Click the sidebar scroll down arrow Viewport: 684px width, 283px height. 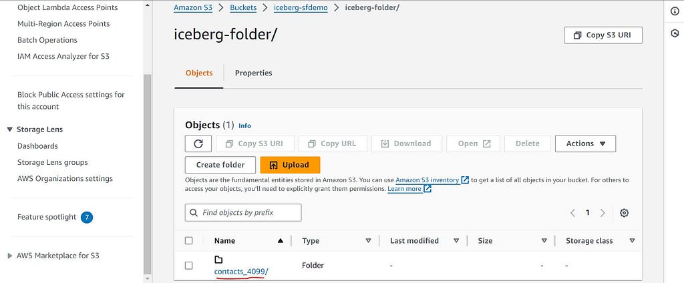click(147, 278)
